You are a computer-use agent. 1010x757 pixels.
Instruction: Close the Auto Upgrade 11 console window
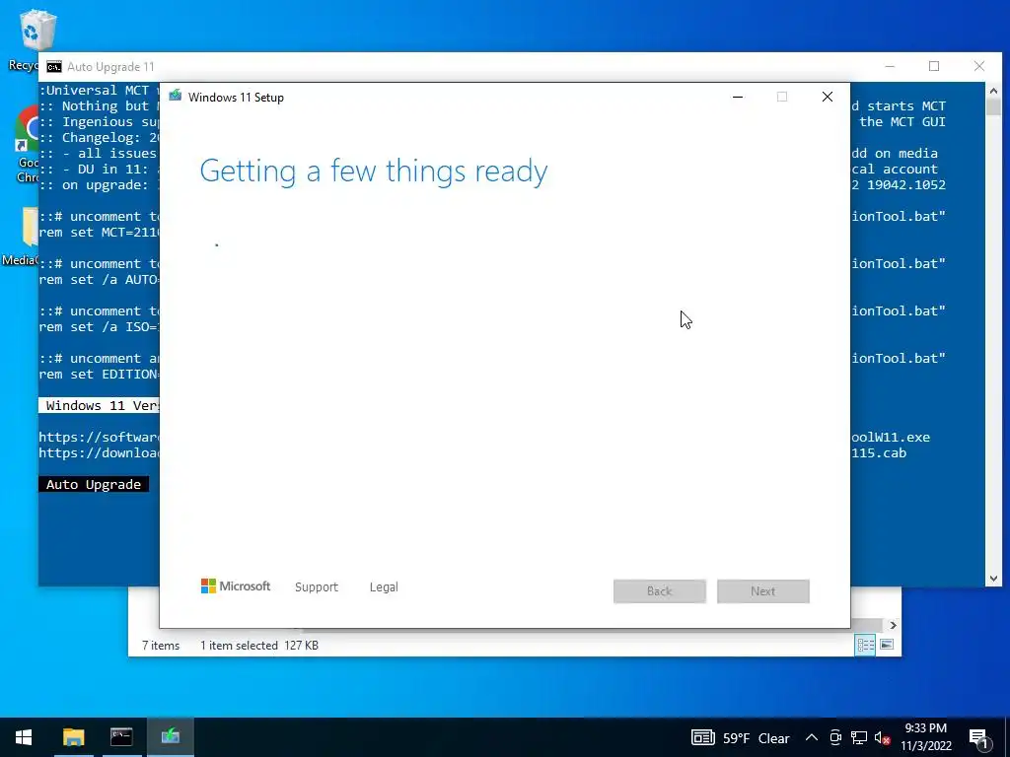(x=979, y=66)
